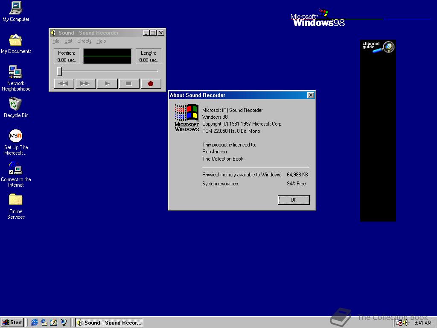Click the red Record button
Image resolution: width=437 pixels, height=328 pixels.
click(x=151, y=83)
